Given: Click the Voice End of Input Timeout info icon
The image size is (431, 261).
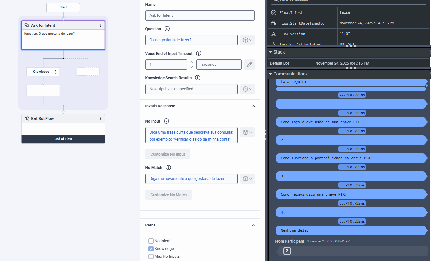Looking at the screenshot, I should 199,54.
